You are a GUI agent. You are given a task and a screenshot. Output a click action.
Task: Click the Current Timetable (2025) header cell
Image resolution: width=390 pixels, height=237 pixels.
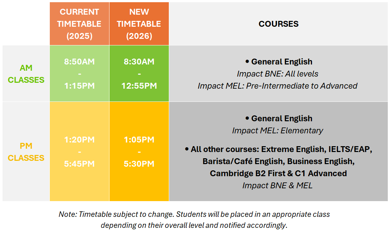(x=79, y=24)
